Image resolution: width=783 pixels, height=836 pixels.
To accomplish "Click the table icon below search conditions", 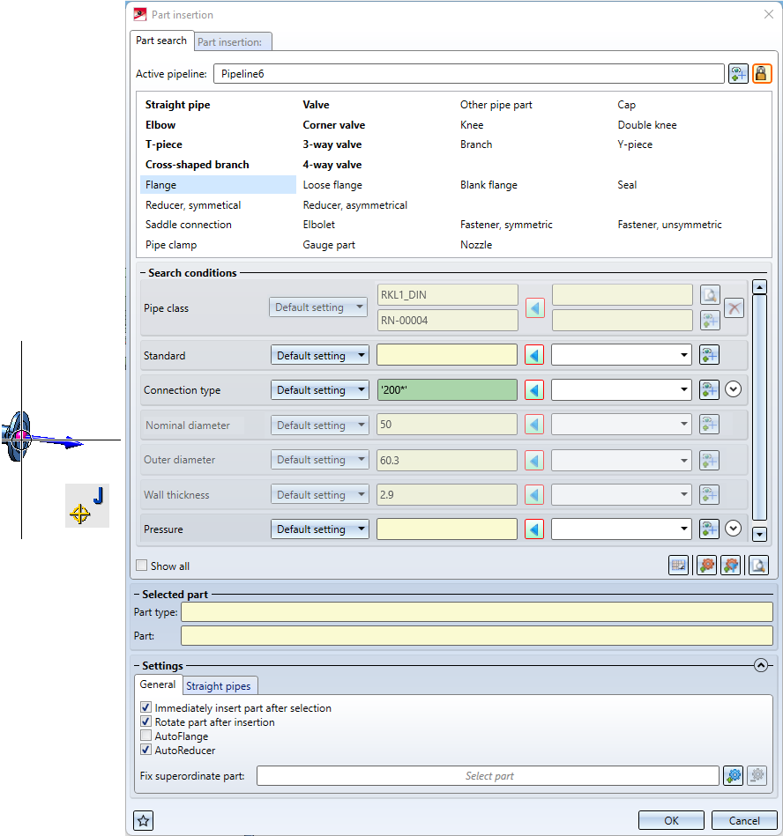I will click(678, 566).
